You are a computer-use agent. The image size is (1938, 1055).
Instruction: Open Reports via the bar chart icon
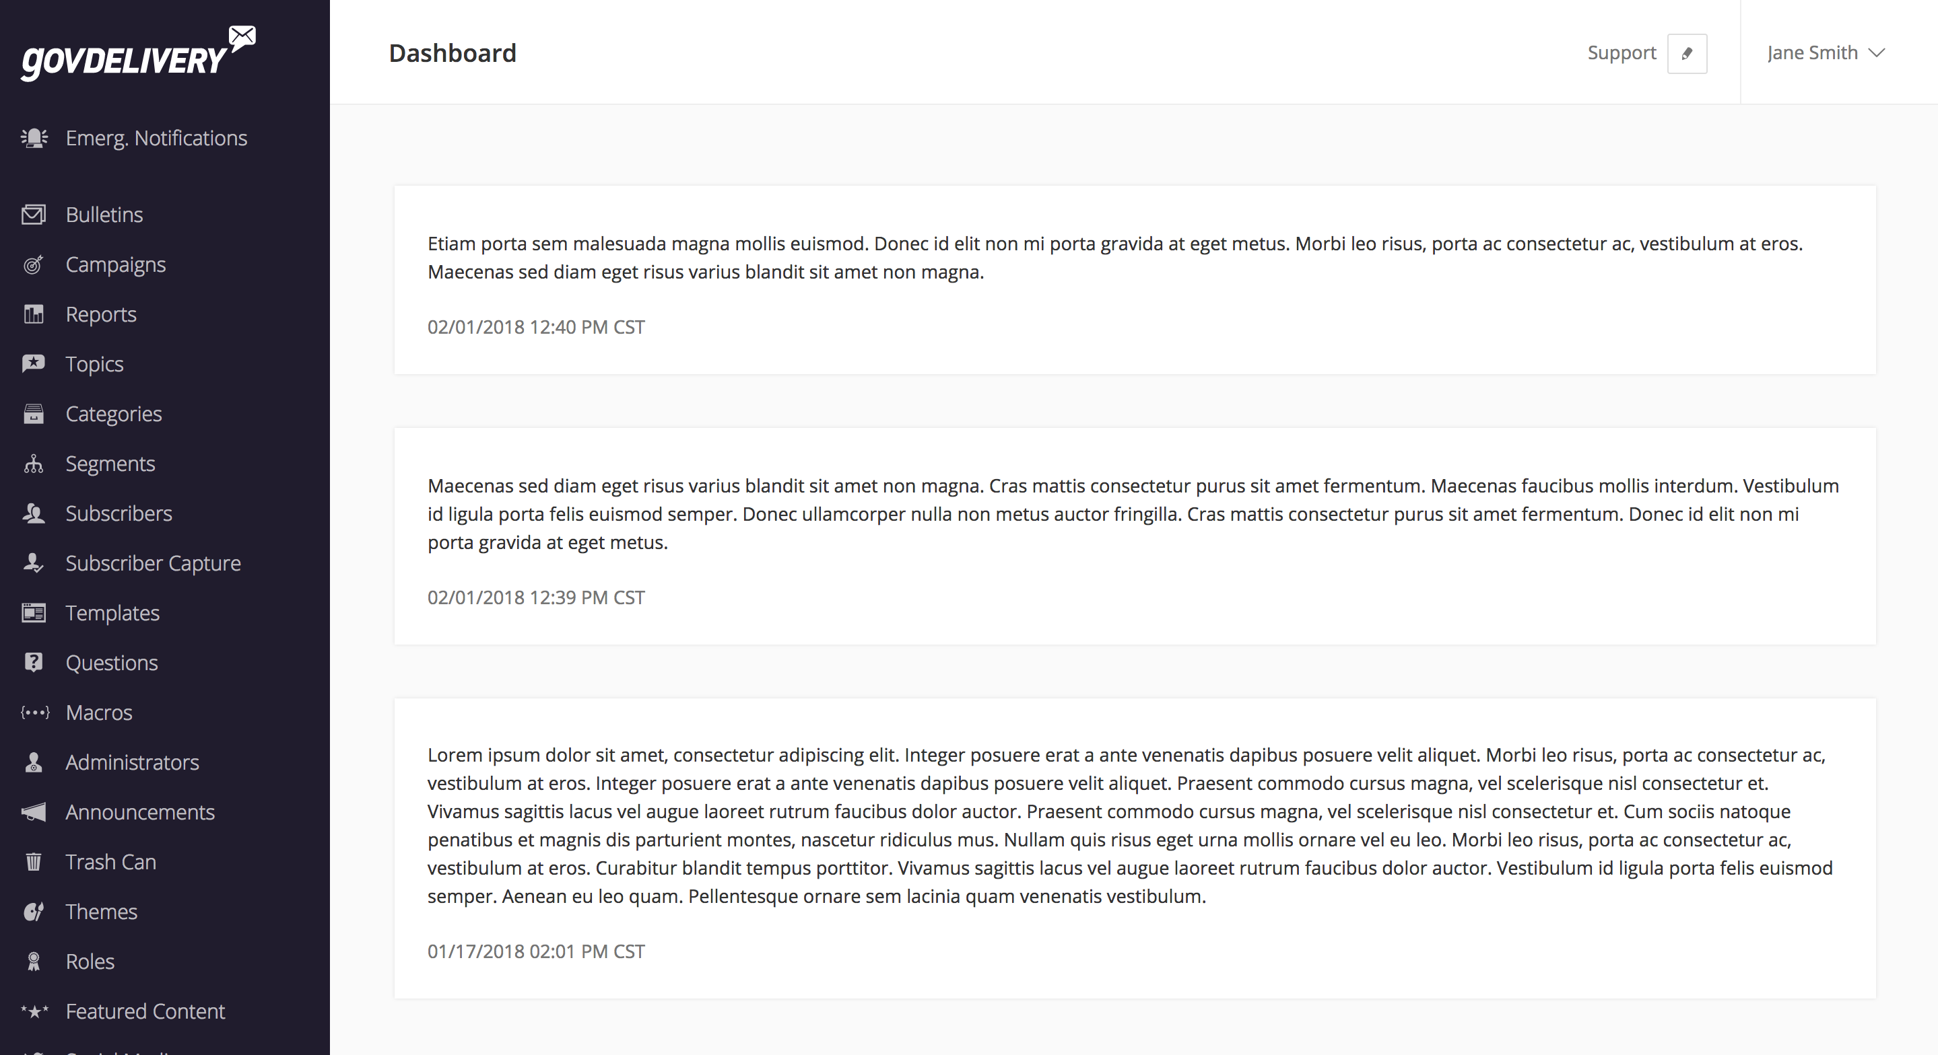coord(34,314)
